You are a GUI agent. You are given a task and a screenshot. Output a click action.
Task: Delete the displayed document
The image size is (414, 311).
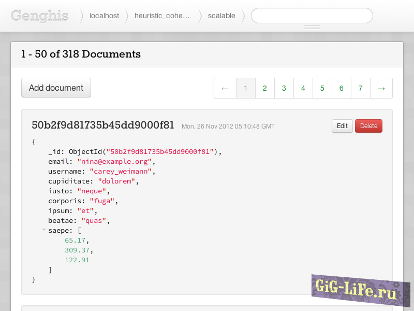[x=368, y=126]
